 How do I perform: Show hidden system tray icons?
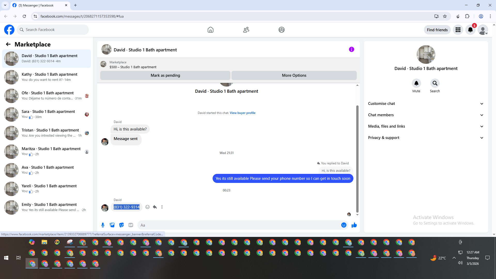pyautogui.click(x=454, y=258)
